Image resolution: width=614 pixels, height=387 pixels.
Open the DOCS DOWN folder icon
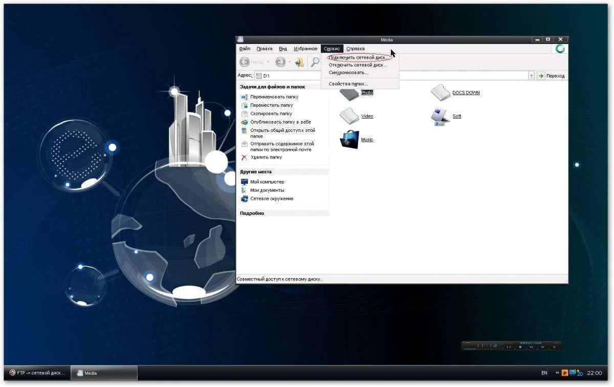coord(440,93)
